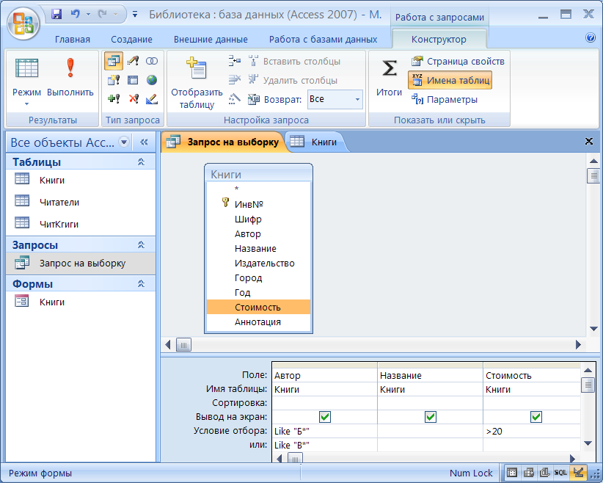
Task: Collapse the Формы group
Action: click(141, 284)
